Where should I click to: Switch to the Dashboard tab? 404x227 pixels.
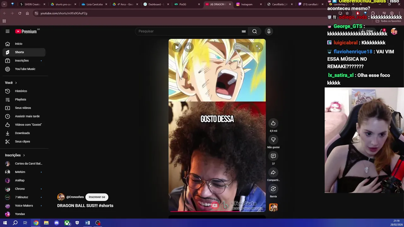(x=154, y=4)
